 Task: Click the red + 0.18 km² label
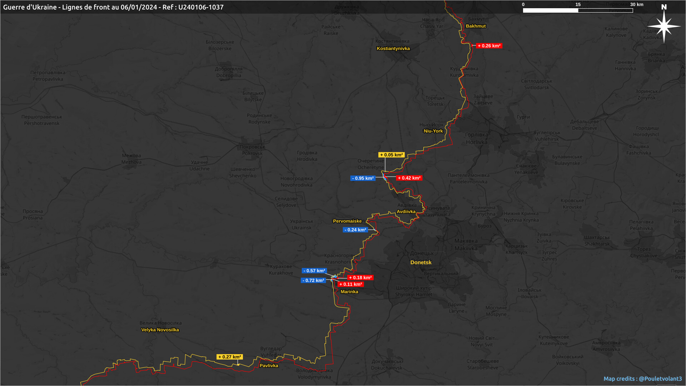[360, 278]
